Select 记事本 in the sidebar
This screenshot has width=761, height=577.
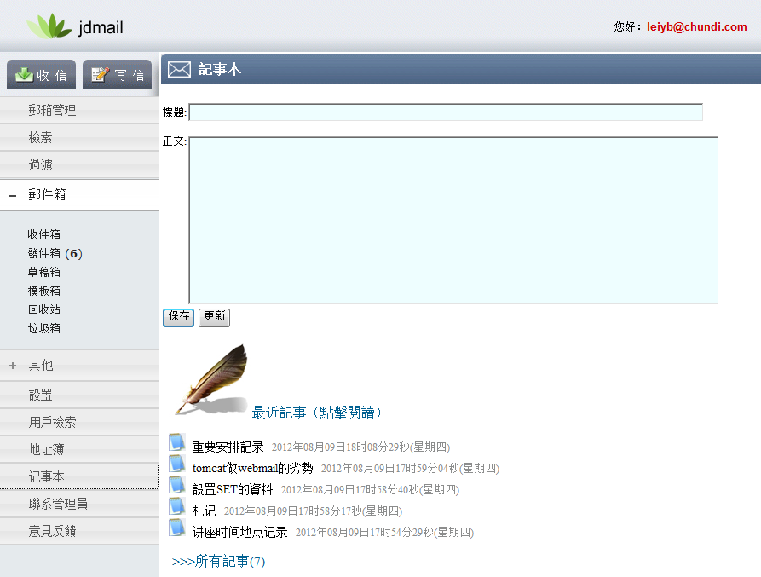click(x=79, y=476)
